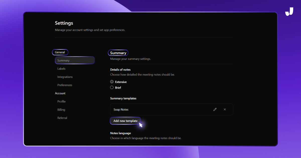This screenshot has width=301, height=158.
Task: Open the Profile account page
Action: [61, 102]
